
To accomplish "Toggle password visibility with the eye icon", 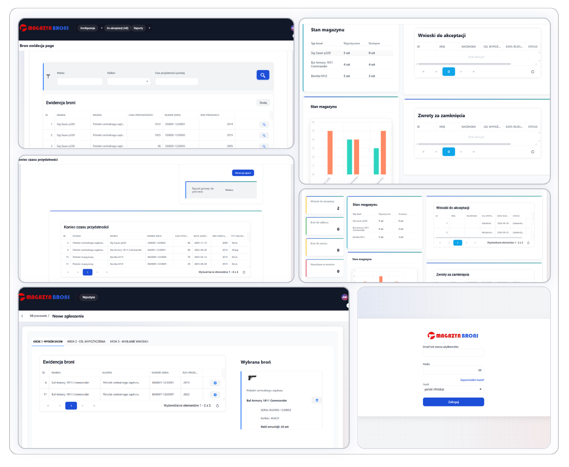I will pyautogui.click(x=480, y=370).
